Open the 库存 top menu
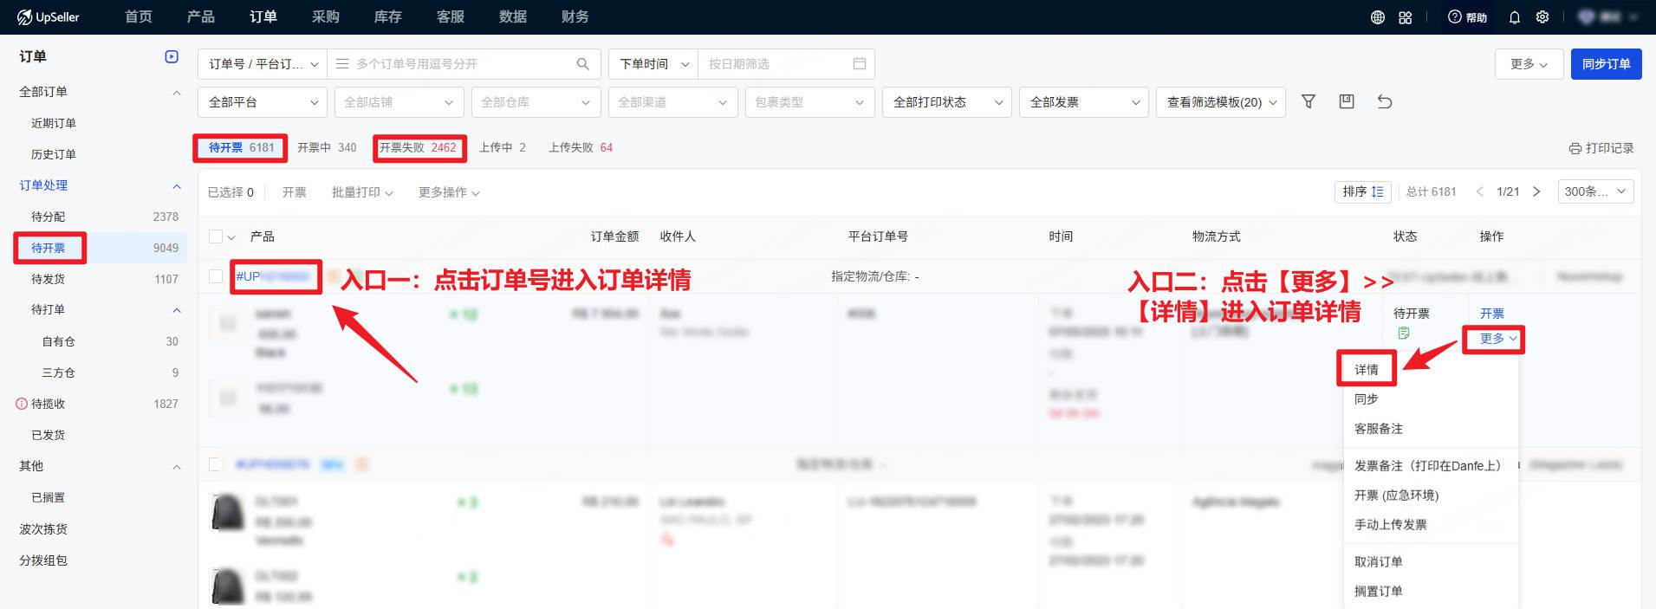This screenshot has height=609, width=1656. pyautogui.click(x=388, y=16)
